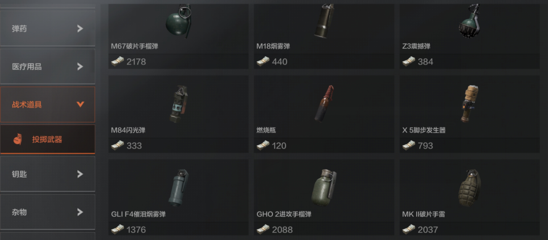Screen dimensions: 548x240
Task: Collapse the 战术道具 orange chevron
Action: 80,104
